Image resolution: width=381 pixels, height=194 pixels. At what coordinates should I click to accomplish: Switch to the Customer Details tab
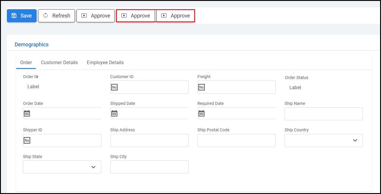tap(59, 62)
